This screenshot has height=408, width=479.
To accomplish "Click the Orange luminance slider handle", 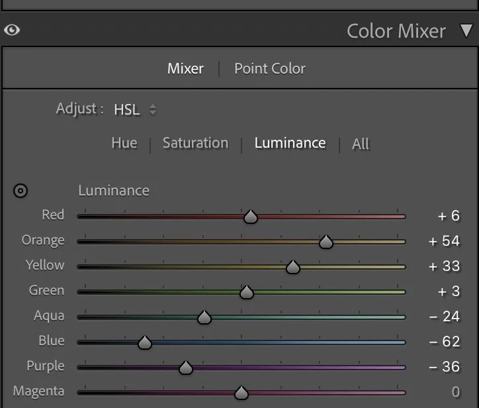I will (x=326, y=242).
